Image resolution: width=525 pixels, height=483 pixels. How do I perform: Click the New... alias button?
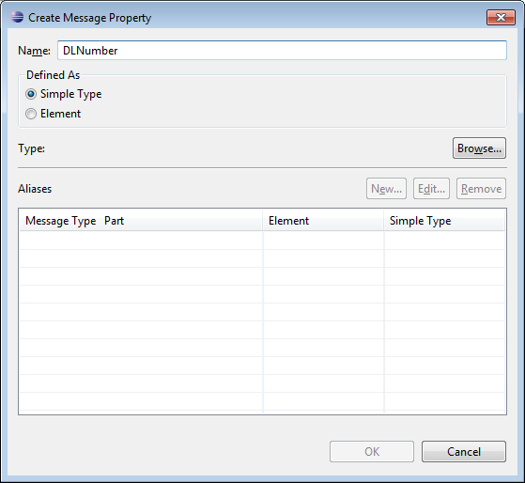pos(386,189)
